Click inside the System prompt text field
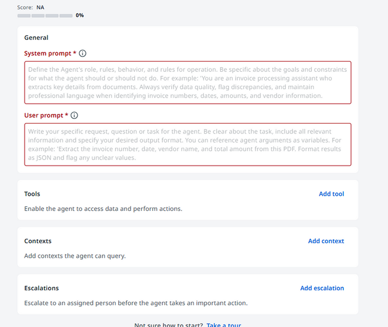The image size is (388, 327). [187, 82]
